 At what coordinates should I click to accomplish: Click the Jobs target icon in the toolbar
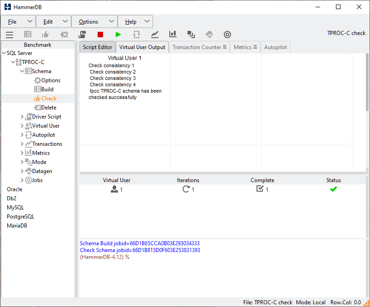pos(227,35)
